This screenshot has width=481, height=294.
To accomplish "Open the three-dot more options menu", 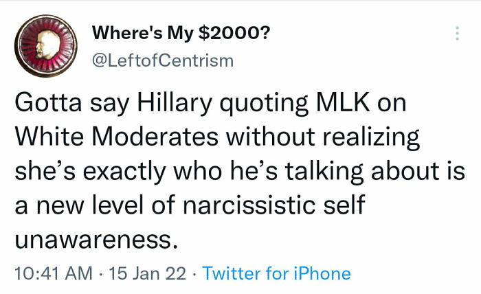I will (456, 34).
